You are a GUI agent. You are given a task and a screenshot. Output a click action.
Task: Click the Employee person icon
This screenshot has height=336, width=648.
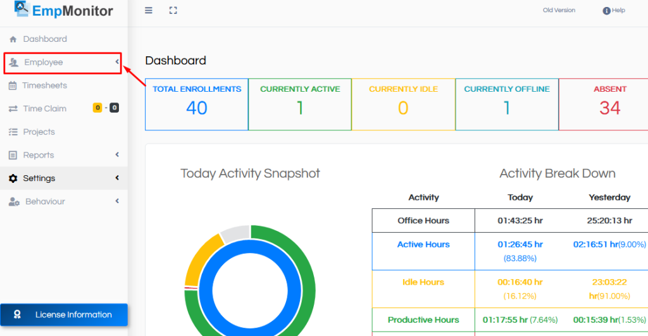click(x=14, y=63)
